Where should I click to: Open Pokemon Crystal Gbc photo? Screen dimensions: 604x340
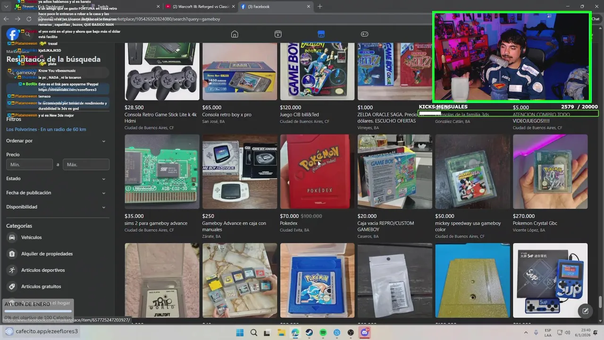point(550,171)
